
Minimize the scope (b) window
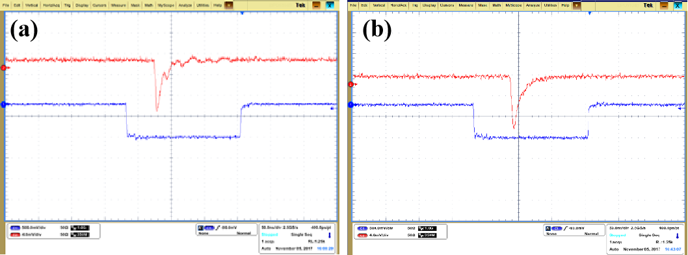[x=664, y=6]
